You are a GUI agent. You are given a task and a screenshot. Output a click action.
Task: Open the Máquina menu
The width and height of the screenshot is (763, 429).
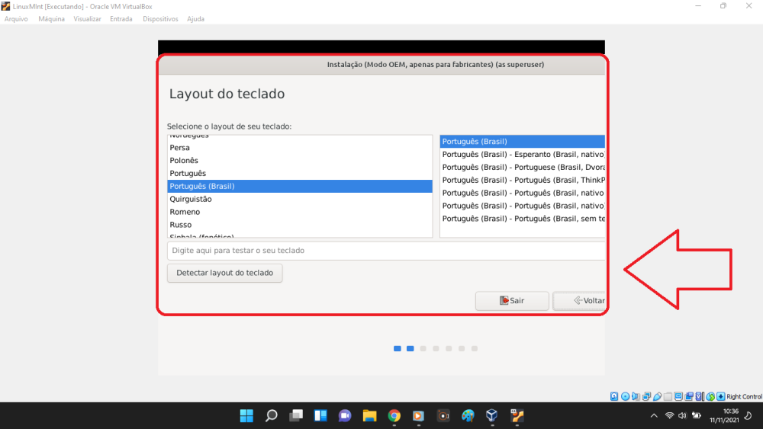pos(51,19)
